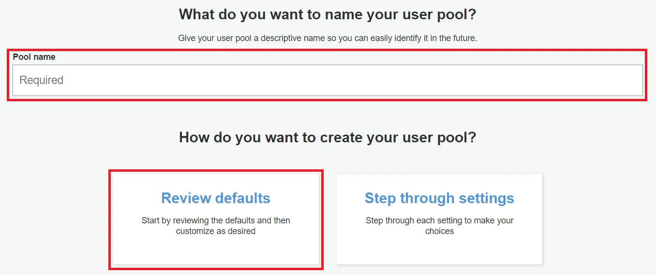Click the Pool name input field

click(328, 80)
